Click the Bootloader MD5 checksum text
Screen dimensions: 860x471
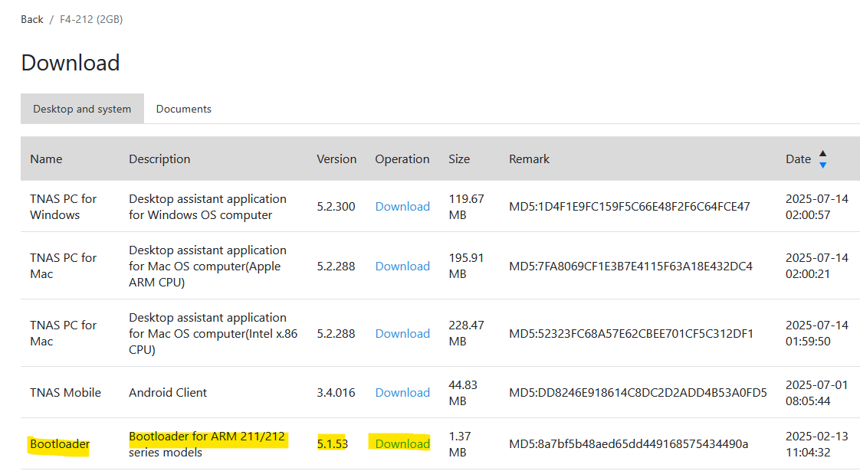[629, 443]
